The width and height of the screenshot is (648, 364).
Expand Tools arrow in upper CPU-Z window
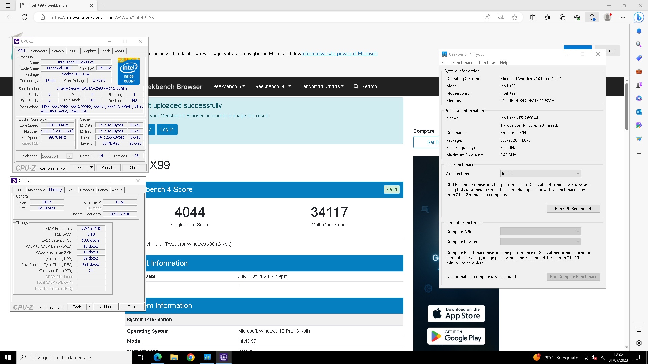[x=91, y=168]
